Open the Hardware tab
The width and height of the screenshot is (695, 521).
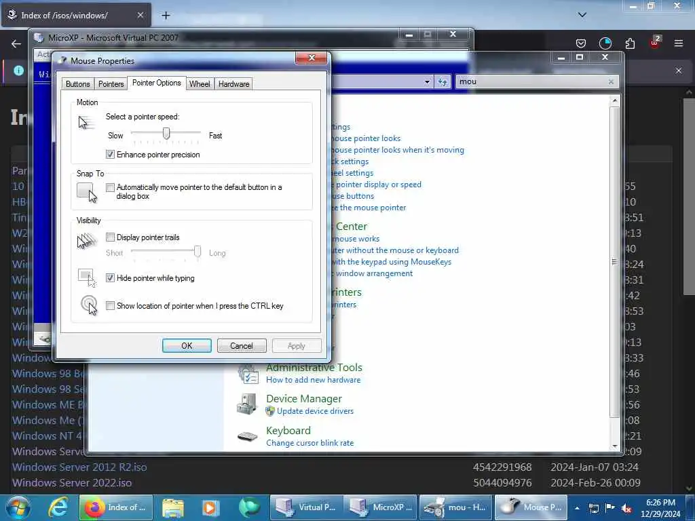(233, 83)
